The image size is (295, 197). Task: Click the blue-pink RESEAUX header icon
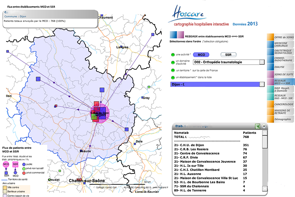click(176, 36)
